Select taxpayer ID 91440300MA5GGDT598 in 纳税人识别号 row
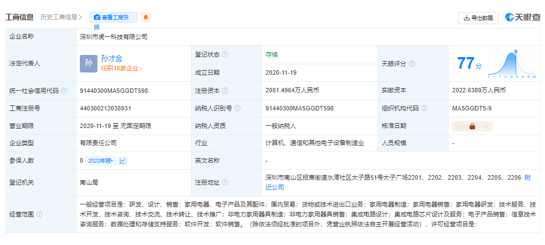Viewport: 545px width, 245px height. pyautogui.click(x=299, y=108)
